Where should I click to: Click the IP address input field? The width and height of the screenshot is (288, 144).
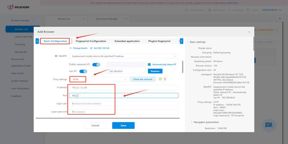pyautogui.click(x=124, y=87)
